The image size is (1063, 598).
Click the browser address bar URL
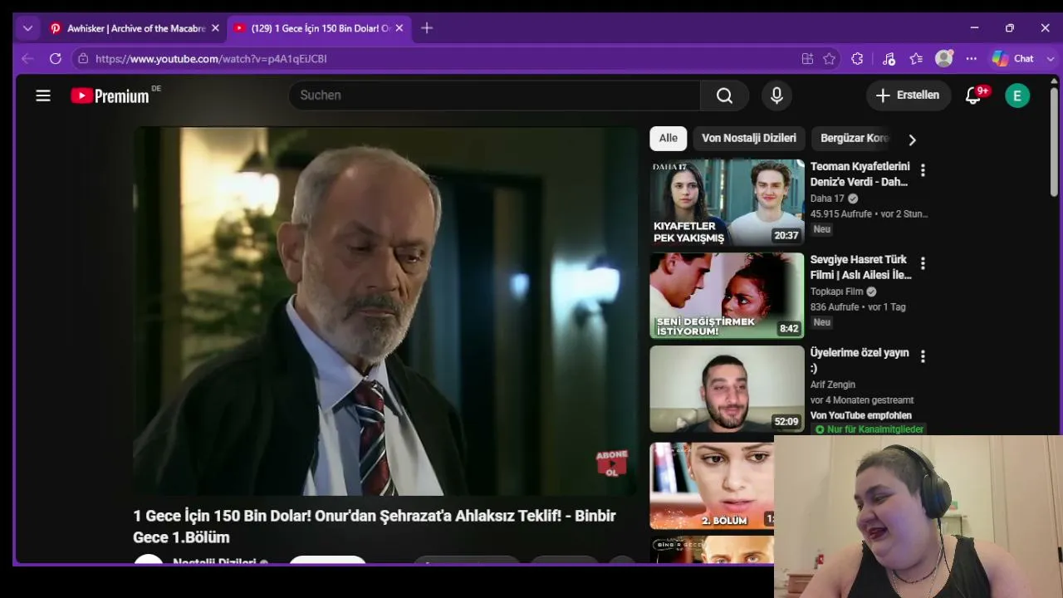[x=211, y=59]
